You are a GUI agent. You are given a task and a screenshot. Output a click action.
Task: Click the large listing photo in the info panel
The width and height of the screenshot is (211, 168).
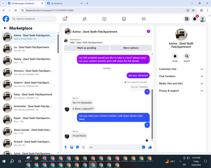pyautogui.click(x=181, y=34)
